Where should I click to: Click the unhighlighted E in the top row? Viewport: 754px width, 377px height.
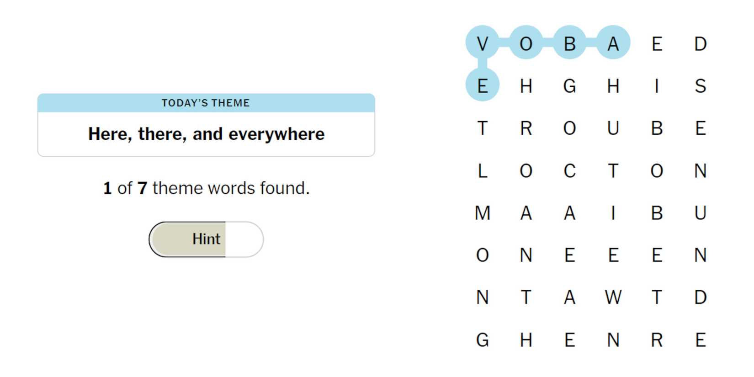click(x=657, y=43)
